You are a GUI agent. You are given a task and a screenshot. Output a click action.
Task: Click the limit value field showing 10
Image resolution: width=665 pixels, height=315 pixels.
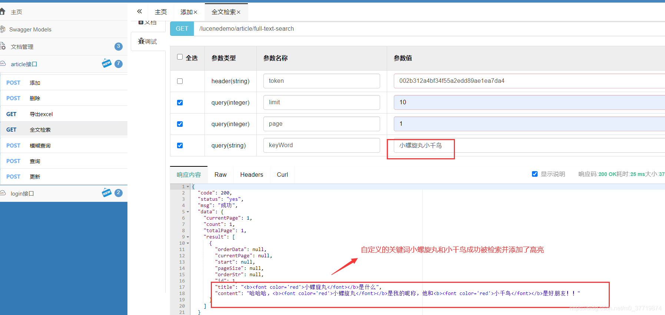point(529,102)
